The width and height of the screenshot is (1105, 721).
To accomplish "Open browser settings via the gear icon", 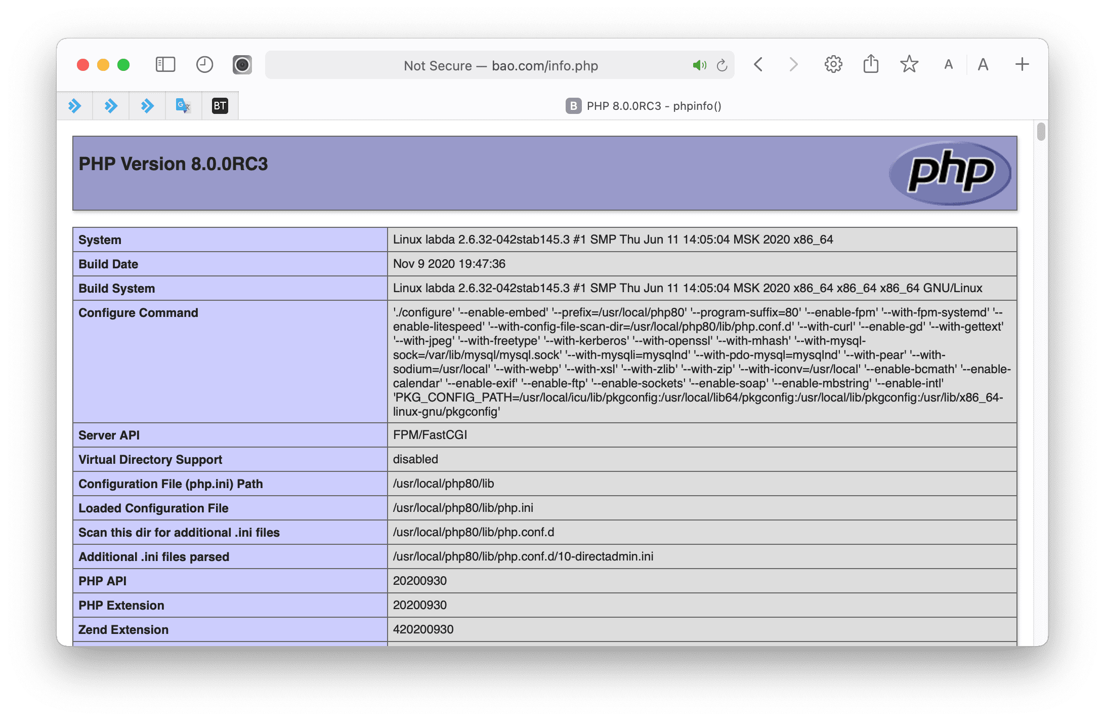I will click(x=833, y=65).
